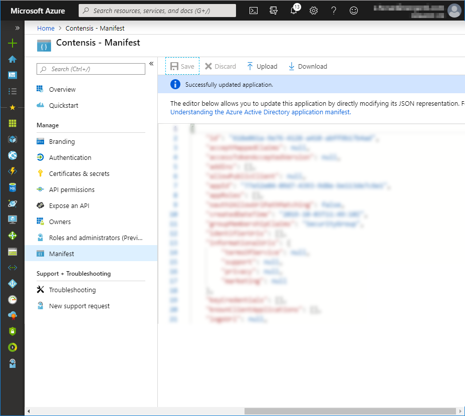The image size is (465, 416).
Task: Click the Download manifest button
Action: pyautogui.click(x=308, y=66)
